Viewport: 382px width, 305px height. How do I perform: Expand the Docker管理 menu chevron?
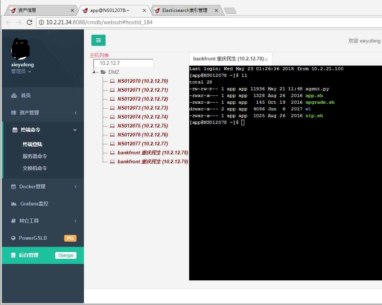pos(76,187)
